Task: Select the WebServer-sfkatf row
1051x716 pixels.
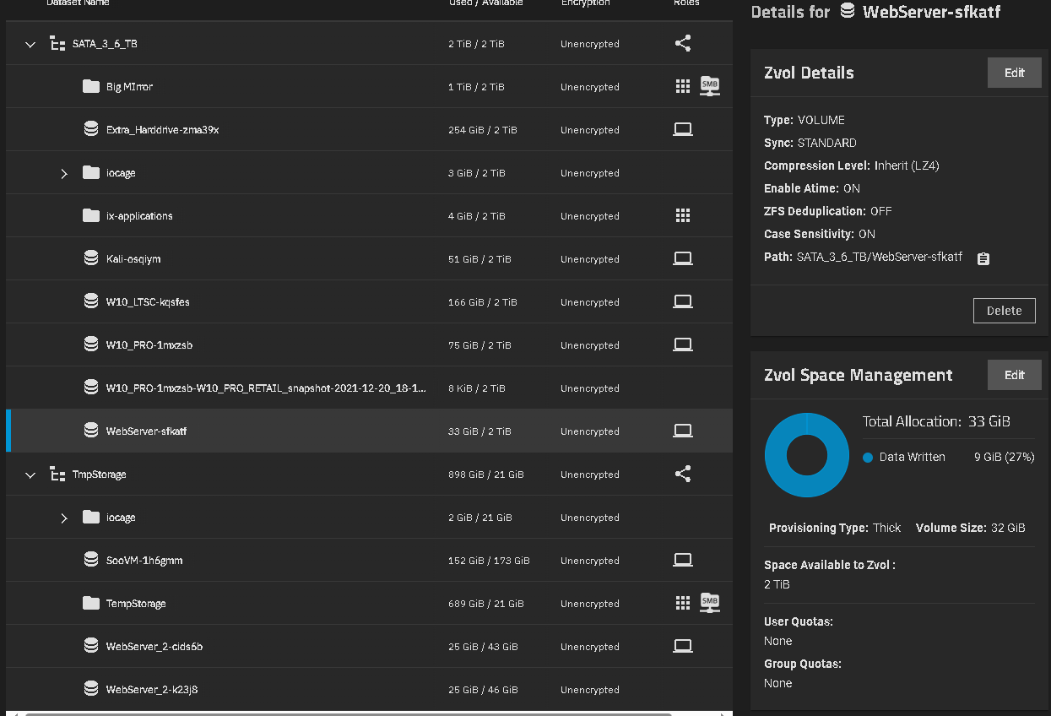Action: click(x=369, y=431)
